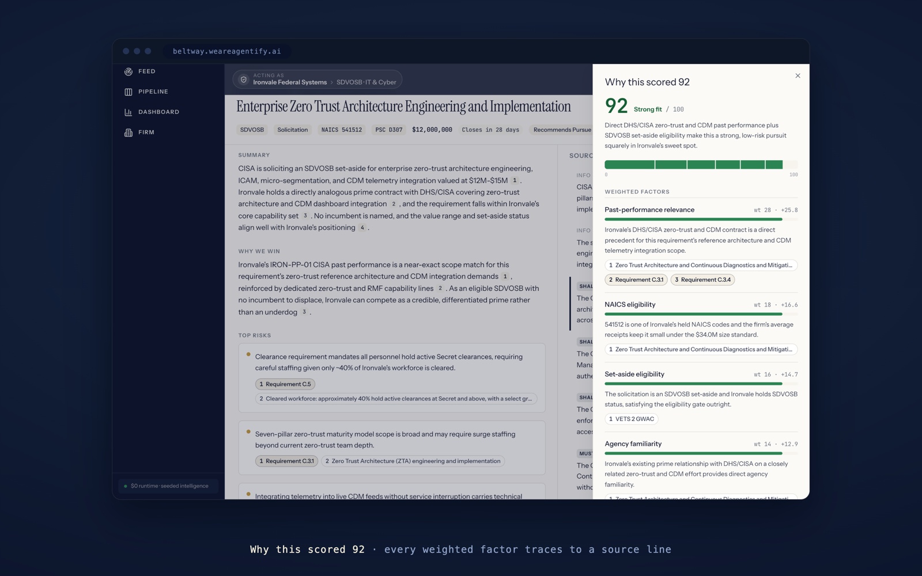Click the NAICS 541512 chip
The height and width of the screenshot is (576, 922).
click(x=342, y=130)
